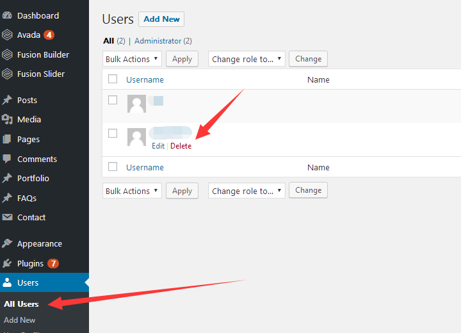
Task: Open the top Bulk Actions dropdown
Action: 132,59
